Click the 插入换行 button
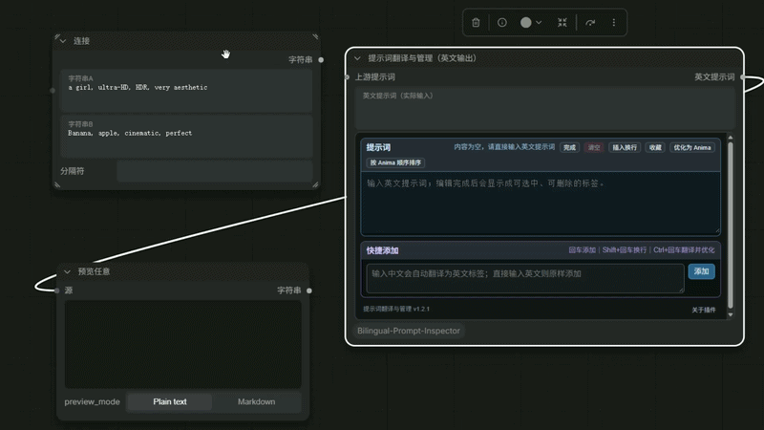This screenshot has width=764, height=430. [x=625, y=148]
